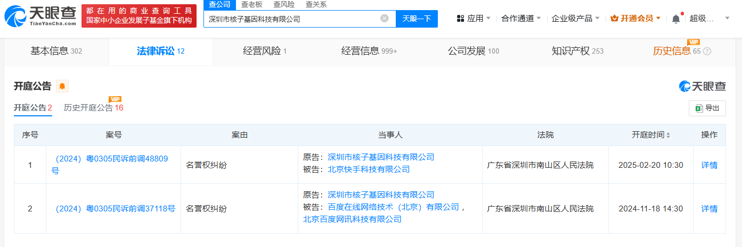742x247 pixels.
Task: Click the 导出 export button
Action: [x=707, y=108]
